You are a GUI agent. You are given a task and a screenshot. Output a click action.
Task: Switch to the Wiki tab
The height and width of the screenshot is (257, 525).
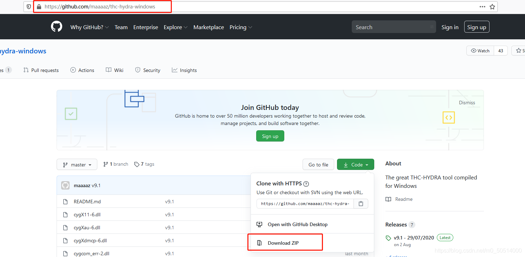tap(115, 70)
